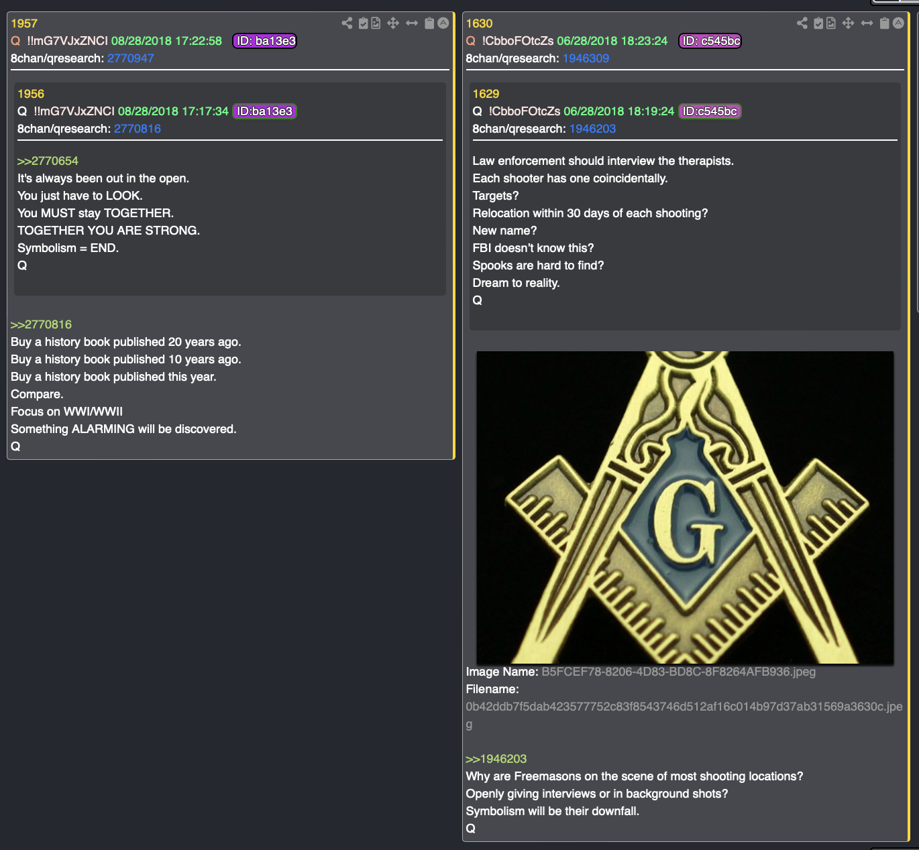Follow the green >>2770654 reply reference
This screenshot has width=919, height=850.
(x=48, y=161)
